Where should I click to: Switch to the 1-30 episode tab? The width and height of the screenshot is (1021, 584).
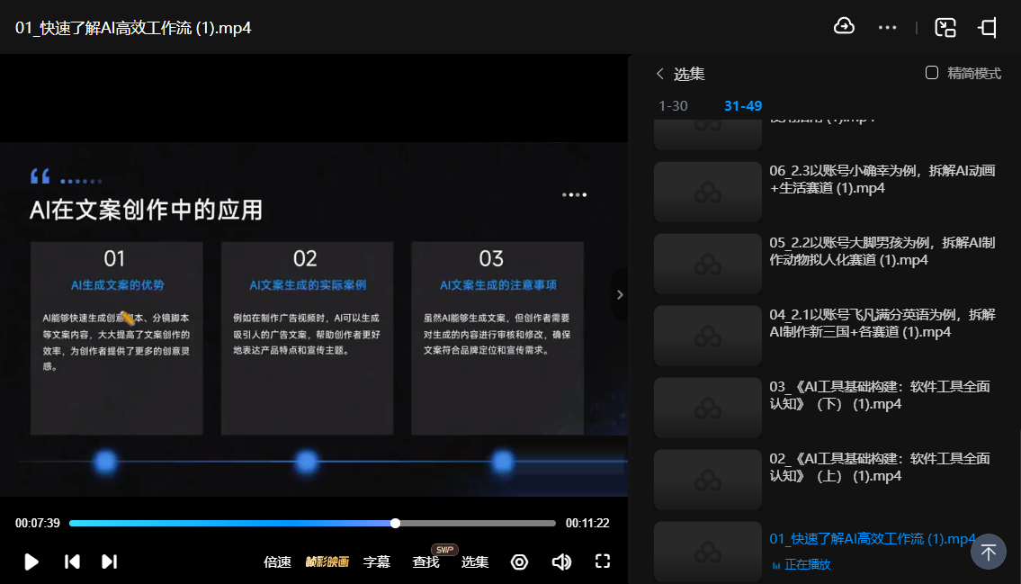click(673, 106)
